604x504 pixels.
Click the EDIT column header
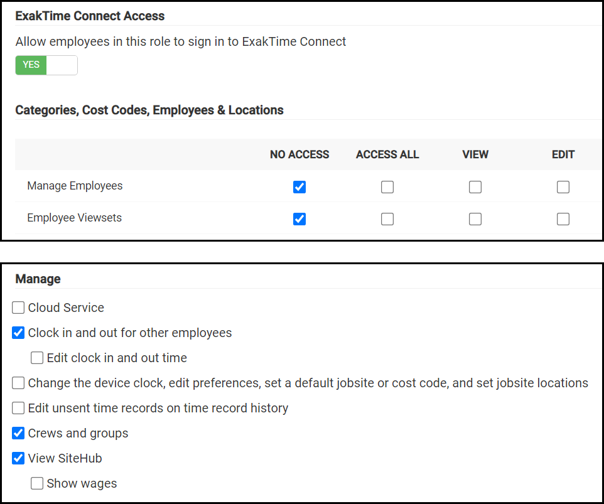point(563,154)
